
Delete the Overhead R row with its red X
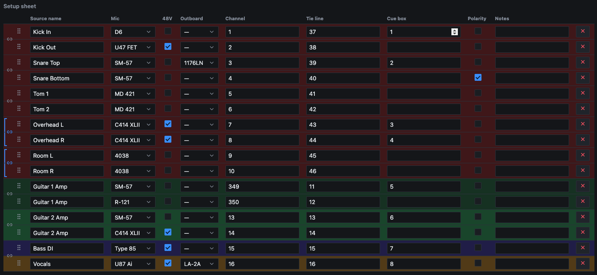pos(583,140)
